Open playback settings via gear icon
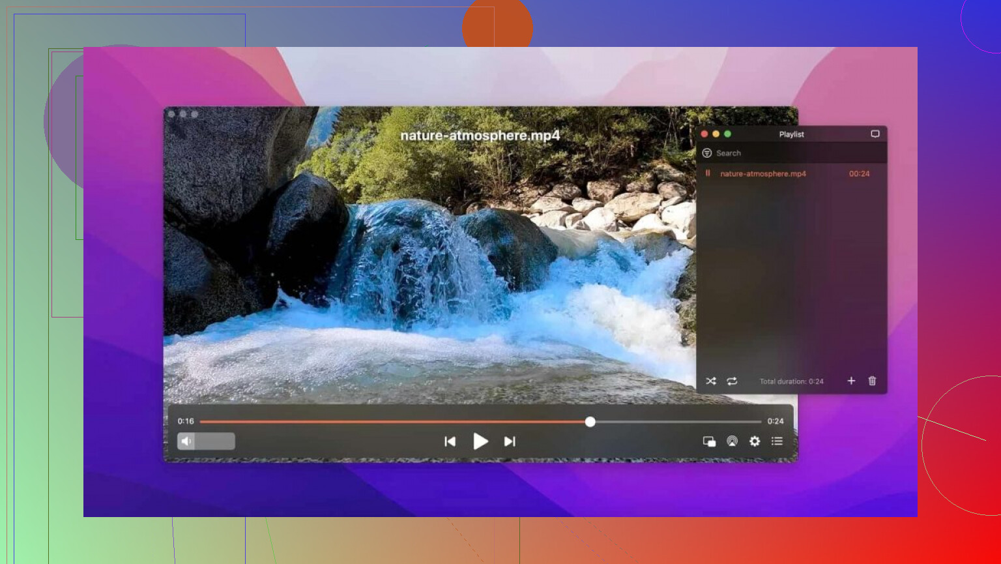1001x564 pixels. (755, 441)
